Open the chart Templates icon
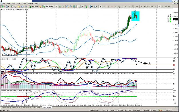The height and width of the screenshot is (112, 179). [x=95, y=7]
